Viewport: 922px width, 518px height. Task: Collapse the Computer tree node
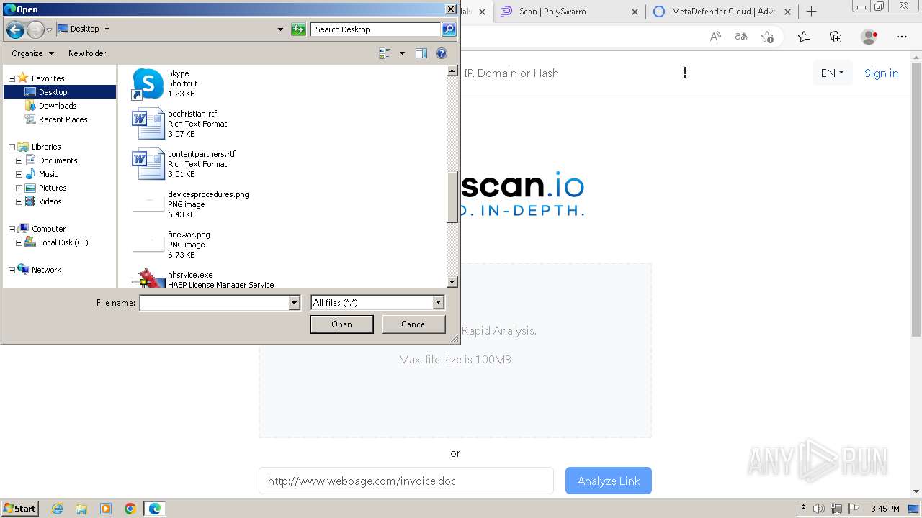coord(12,229)
